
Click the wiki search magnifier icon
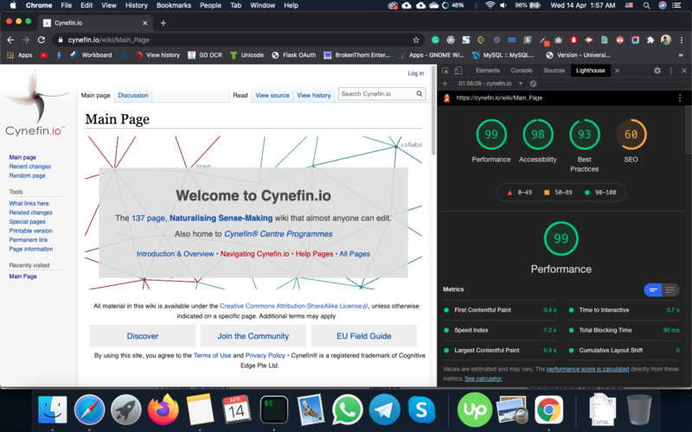coord(420,94)
